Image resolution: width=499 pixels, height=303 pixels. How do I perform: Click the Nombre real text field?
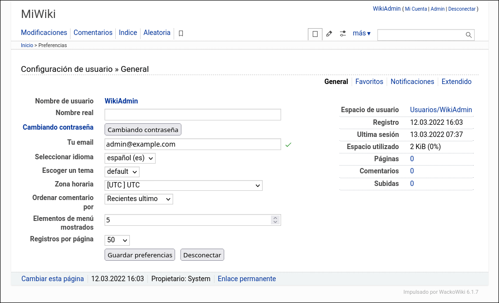(x=193, y=115)
